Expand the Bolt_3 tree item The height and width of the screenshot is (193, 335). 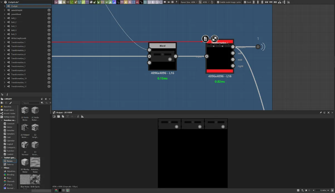tap(4, 26)
